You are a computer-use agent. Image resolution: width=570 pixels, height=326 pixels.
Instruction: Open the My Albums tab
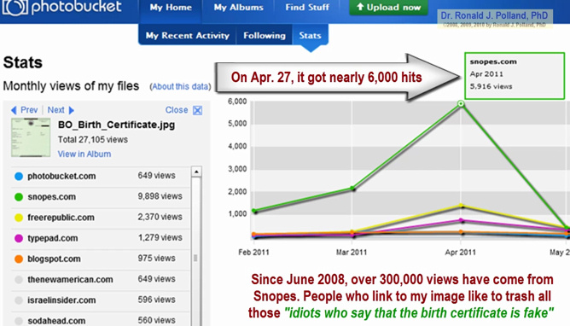pyautogui.click(x=238, y=8)
